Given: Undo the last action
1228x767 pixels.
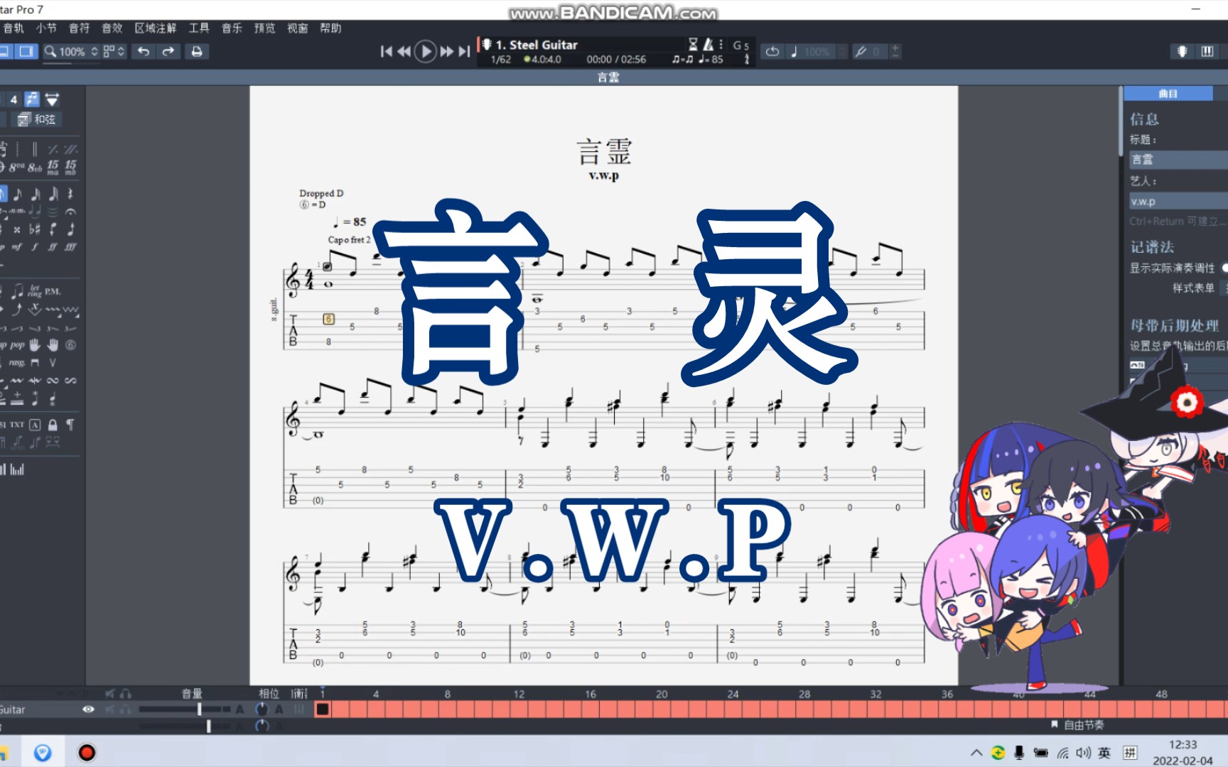Looking at the screenshot, I should [x=143, y=51].
